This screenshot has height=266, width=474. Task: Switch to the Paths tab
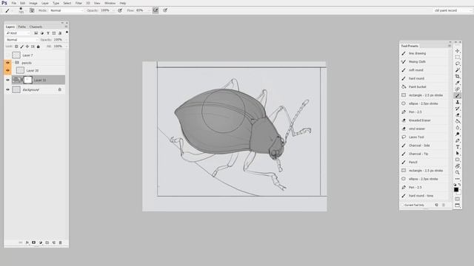[x=21, y=27]
